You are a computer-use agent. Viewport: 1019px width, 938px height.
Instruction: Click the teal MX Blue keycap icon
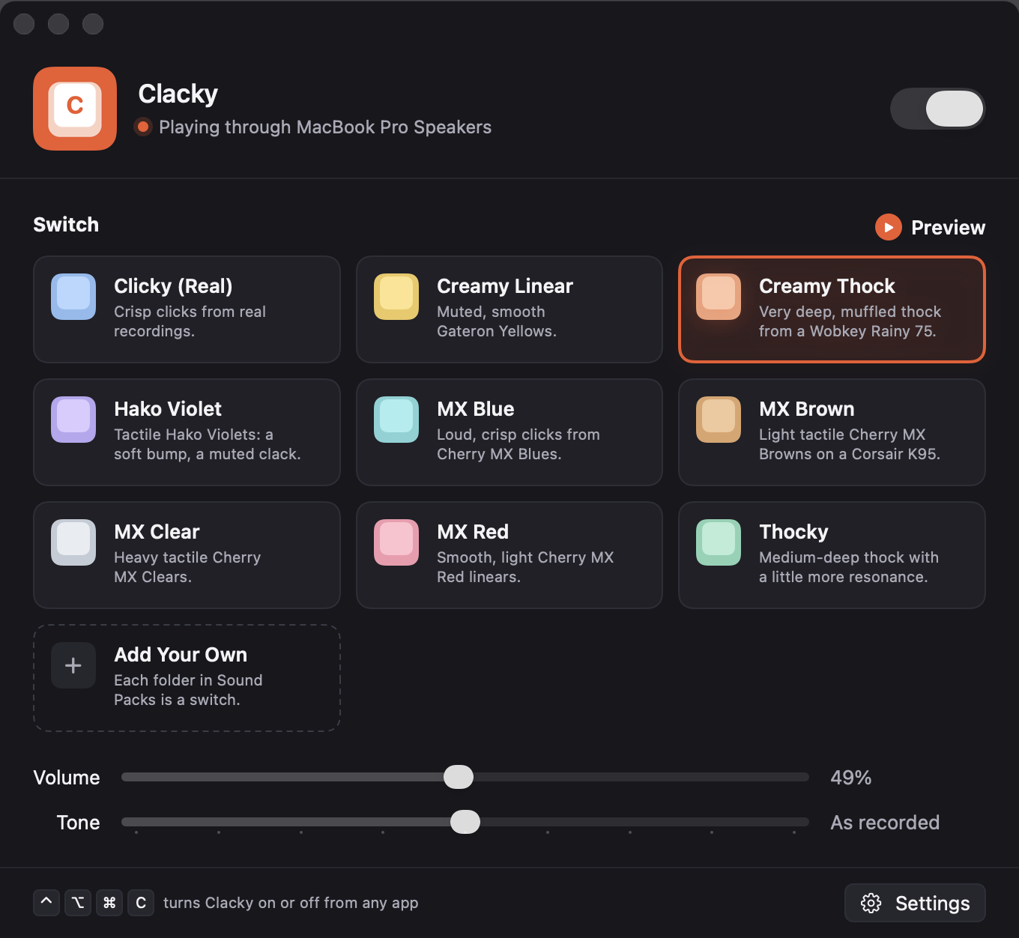[396, 420]
